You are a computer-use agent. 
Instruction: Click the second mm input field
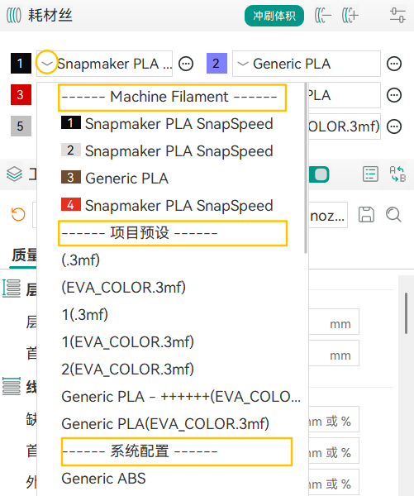334,353
